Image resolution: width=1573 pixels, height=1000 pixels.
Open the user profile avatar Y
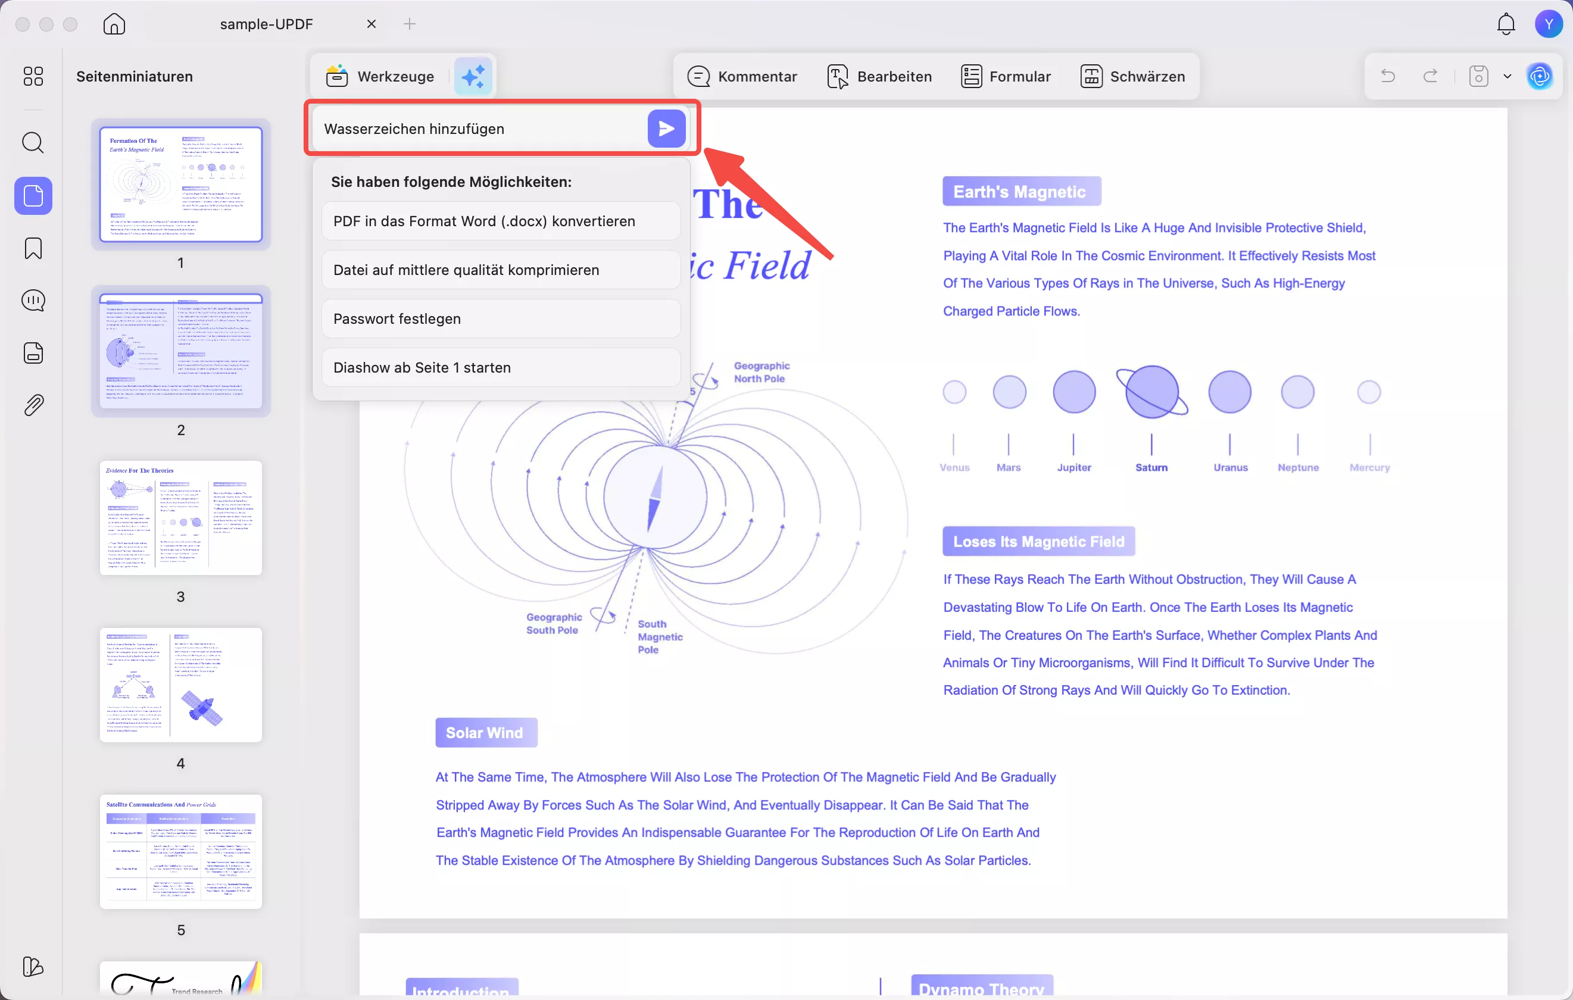(1548, 24)
